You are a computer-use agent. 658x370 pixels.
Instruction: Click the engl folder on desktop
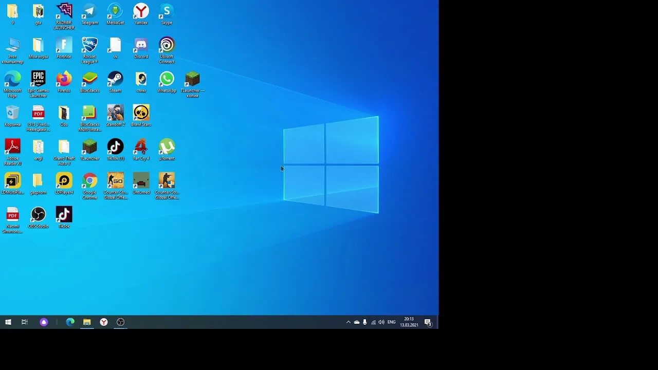tap(38, 150)
